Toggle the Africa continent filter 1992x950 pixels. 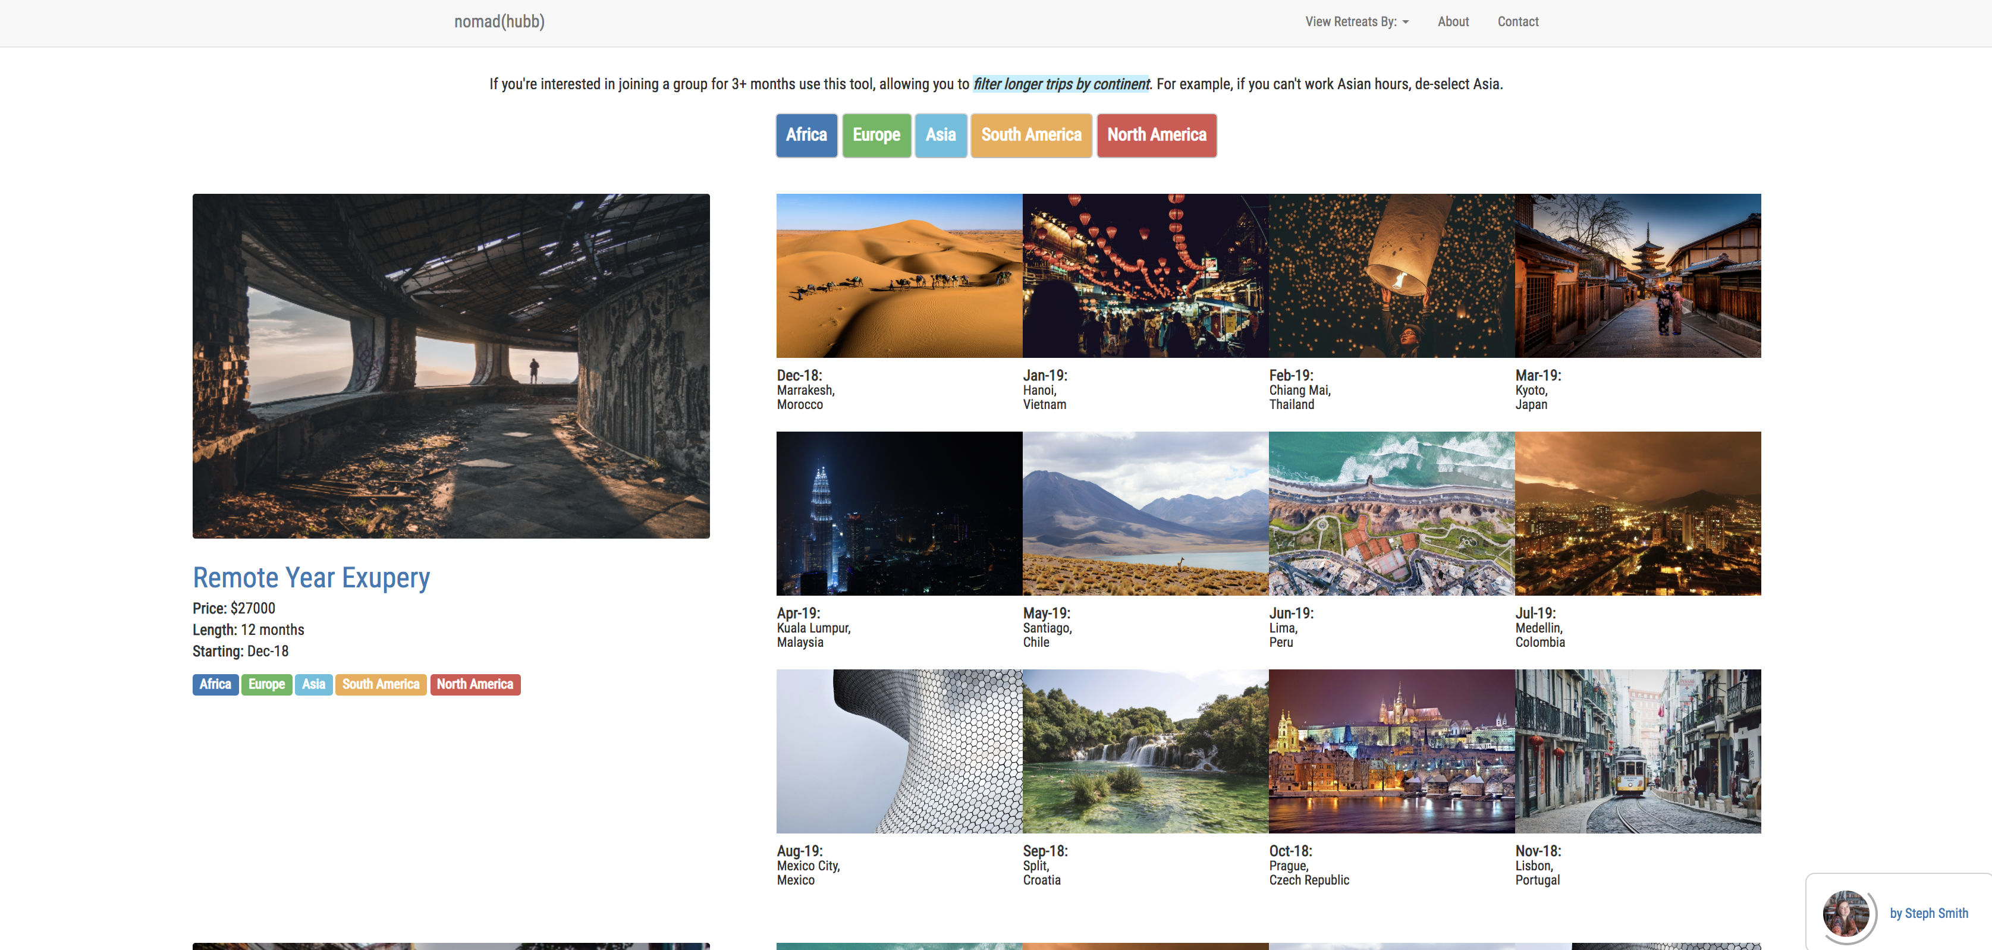(x=806, y=136)
